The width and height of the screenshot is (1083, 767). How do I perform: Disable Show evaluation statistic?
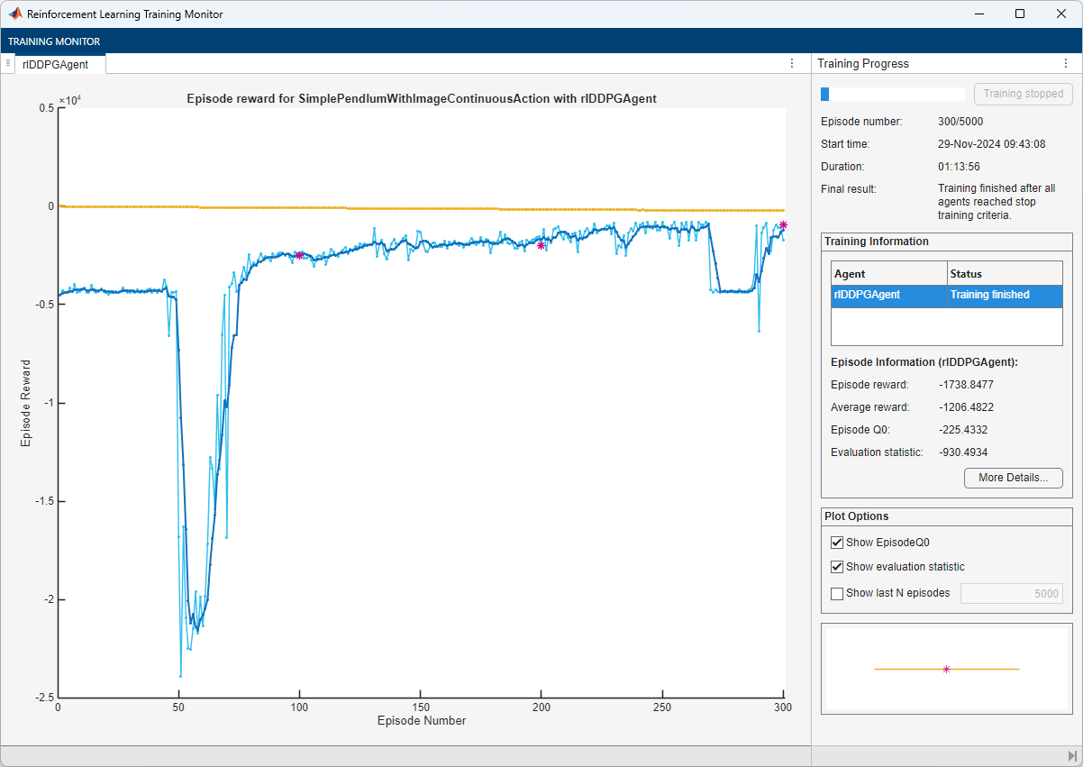coord(836,567)
